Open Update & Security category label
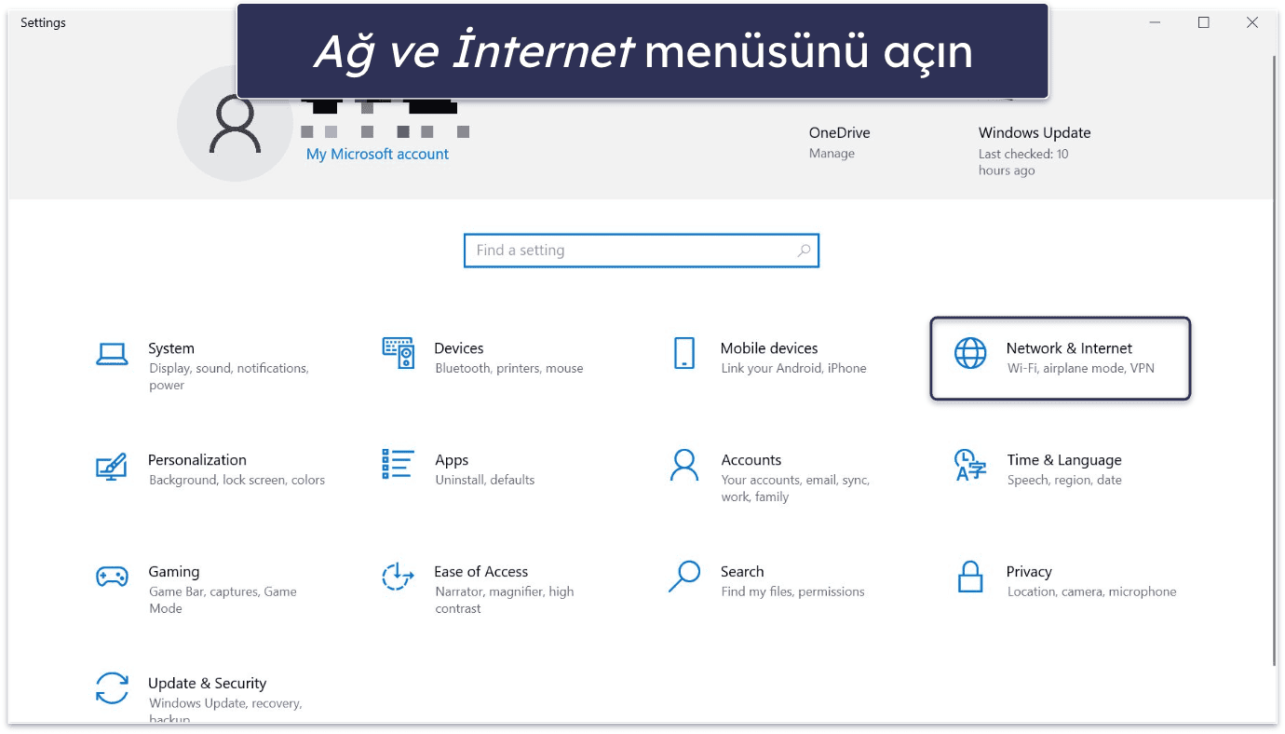This screenshot has height=734, width=1285. click(x=207, y=684)
